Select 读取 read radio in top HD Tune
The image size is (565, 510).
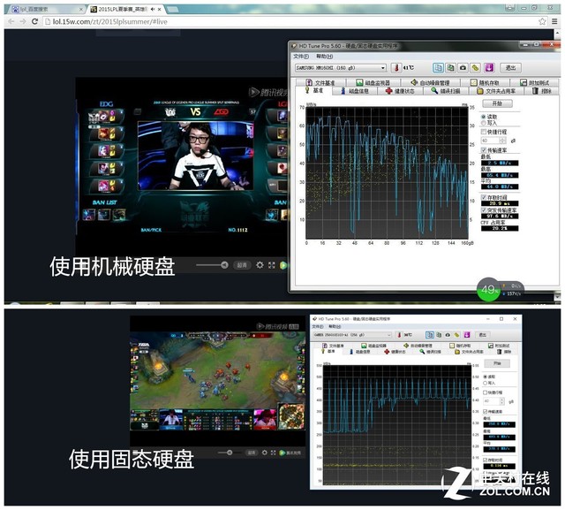point(484,117)
